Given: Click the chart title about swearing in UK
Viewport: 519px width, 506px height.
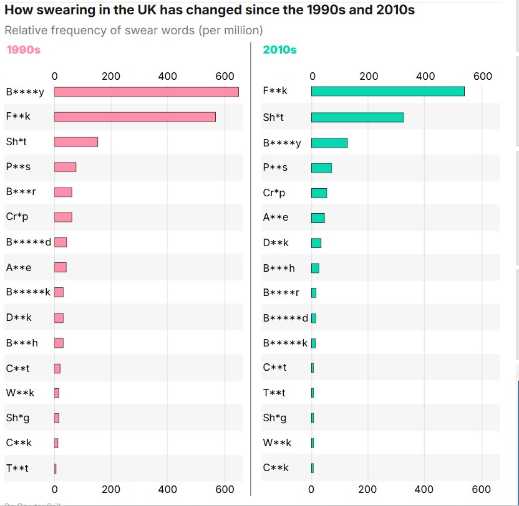Looking at the screenshot, I should (x=210, y=11).
